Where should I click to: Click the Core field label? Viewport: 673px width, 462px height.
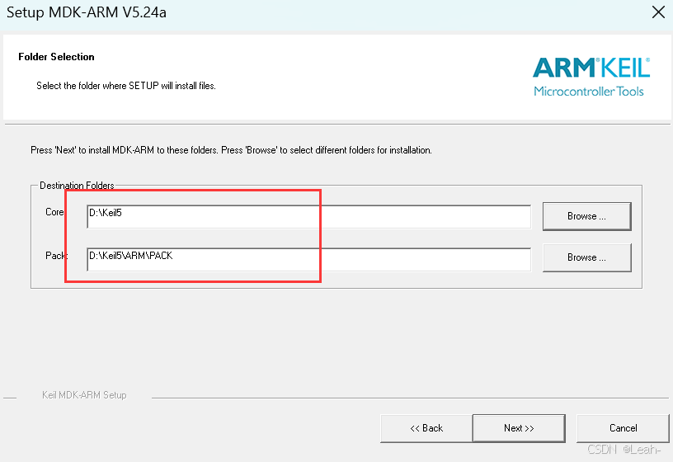(x=54, y=212)
